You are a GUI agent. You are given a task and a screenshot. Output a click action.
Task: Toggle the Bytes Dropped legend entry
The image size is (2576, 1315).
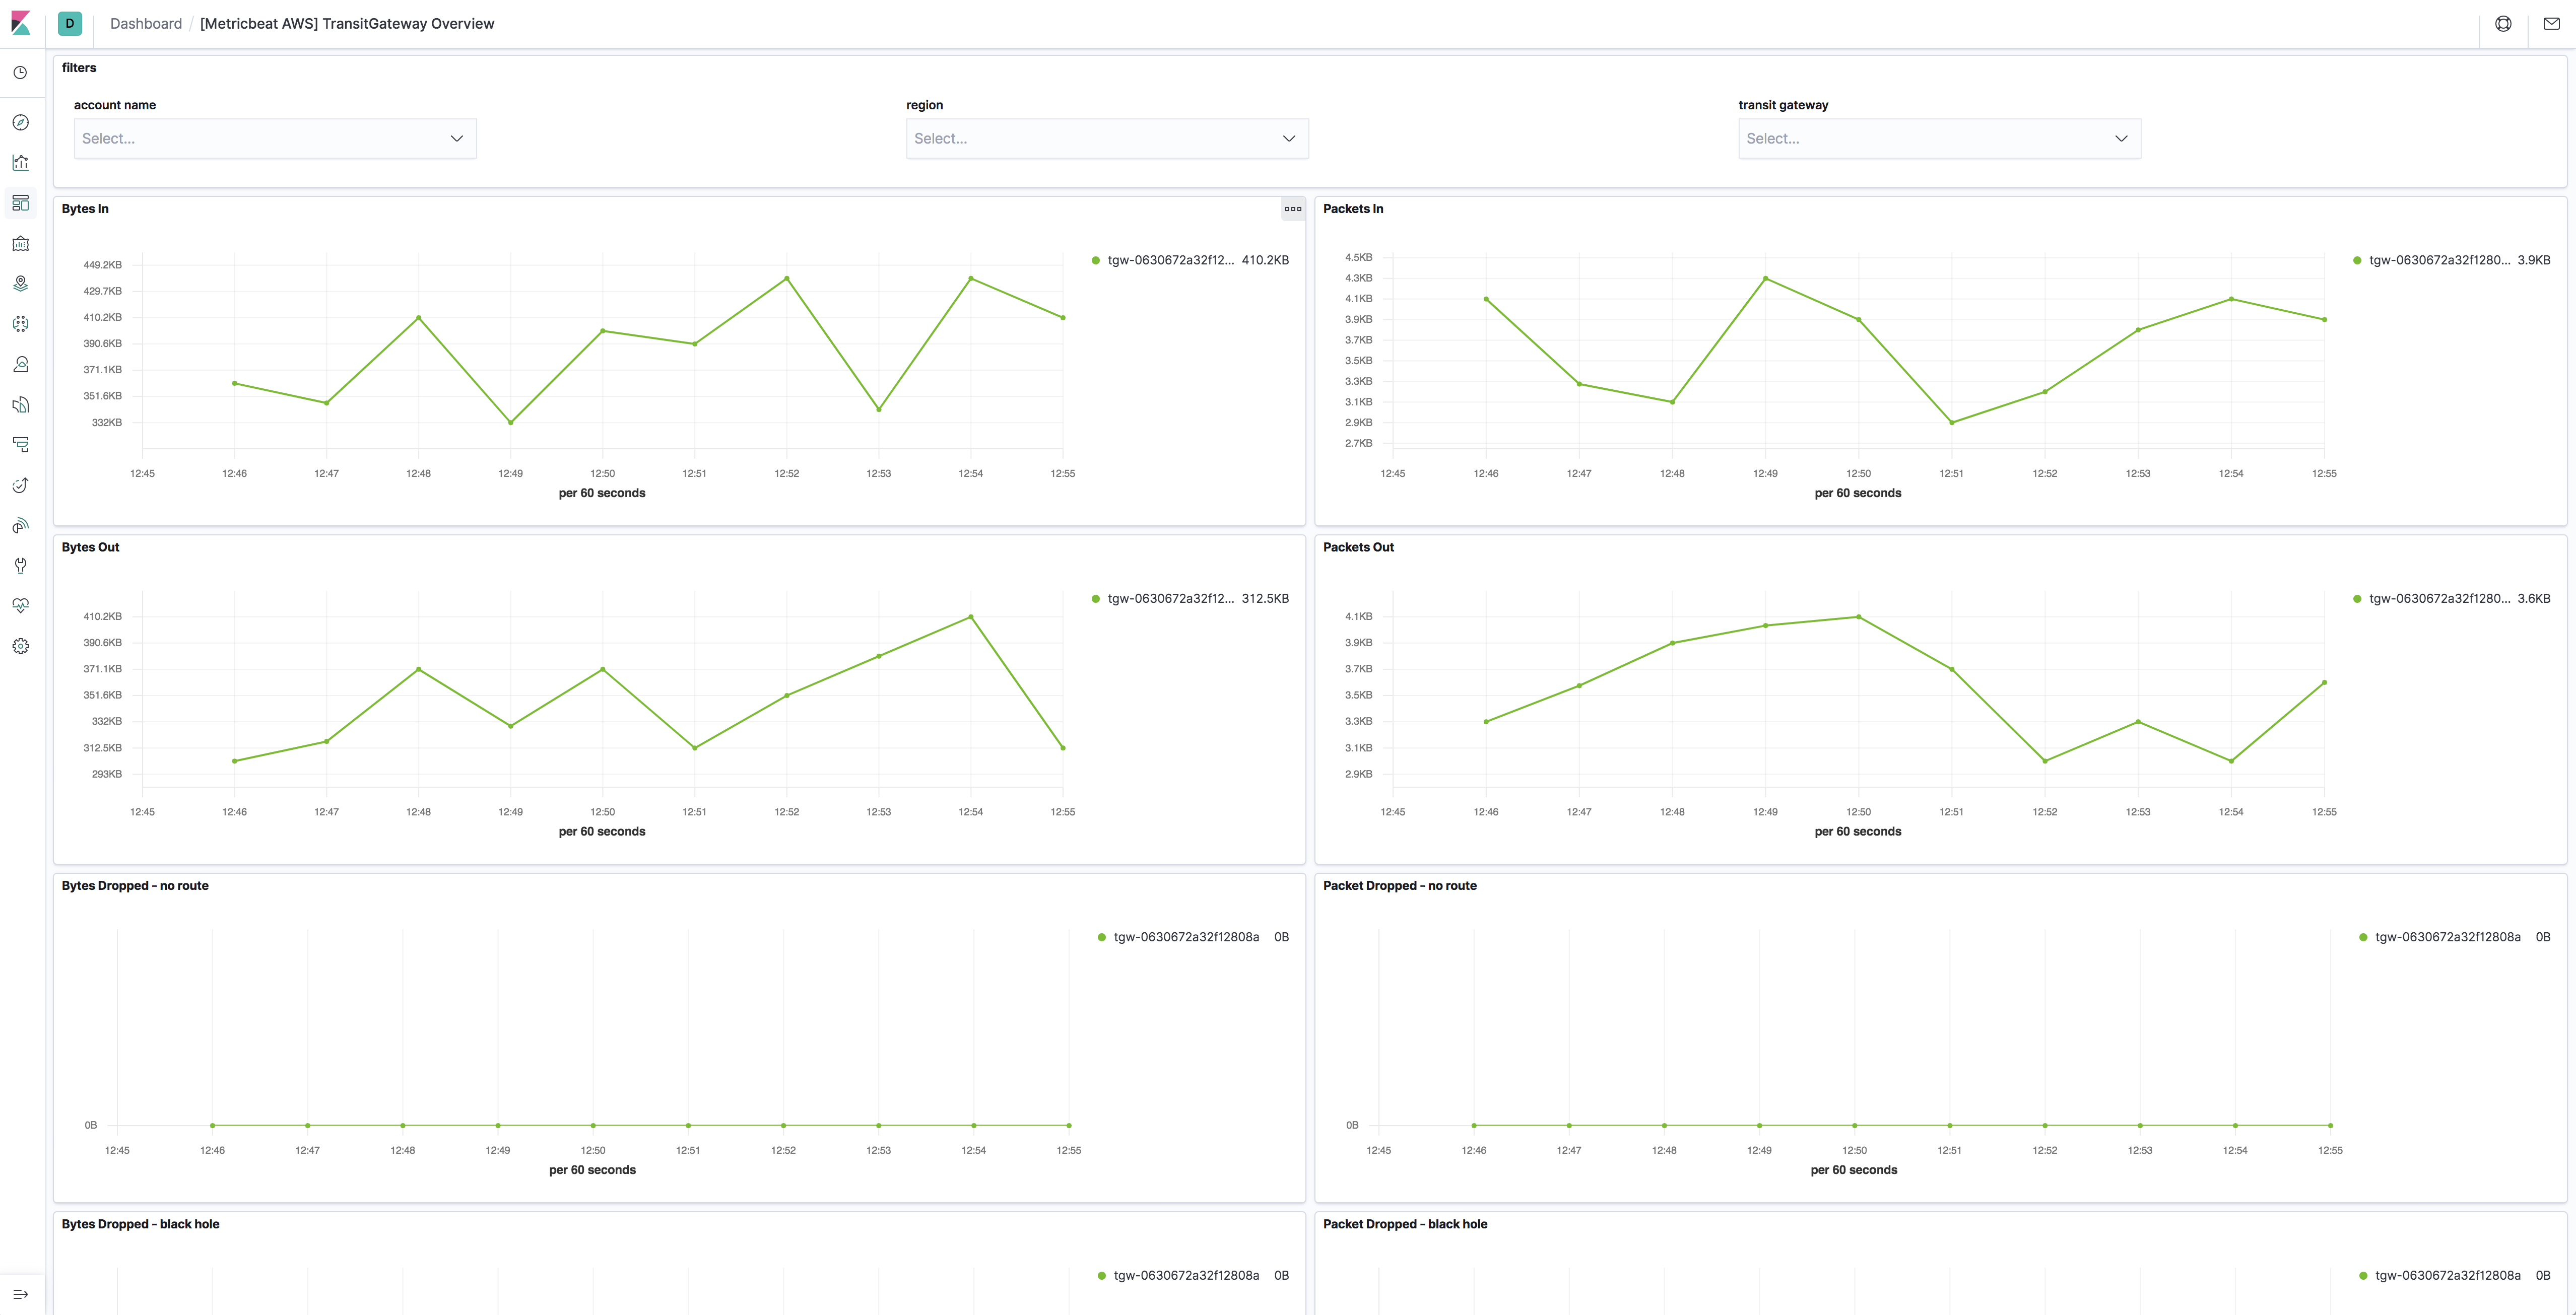[1186, 937]
